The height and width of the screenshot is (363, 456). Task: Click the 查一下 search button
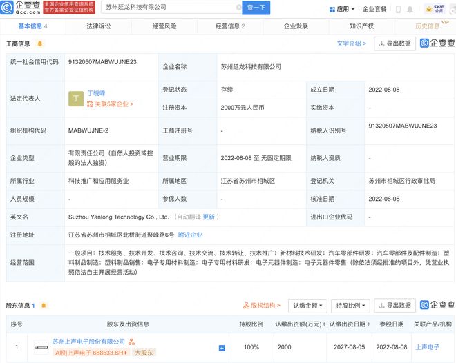click(256, 8)
